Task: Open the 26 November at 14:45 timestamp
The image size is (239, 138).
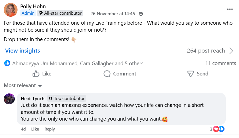Action: [112, 14]
